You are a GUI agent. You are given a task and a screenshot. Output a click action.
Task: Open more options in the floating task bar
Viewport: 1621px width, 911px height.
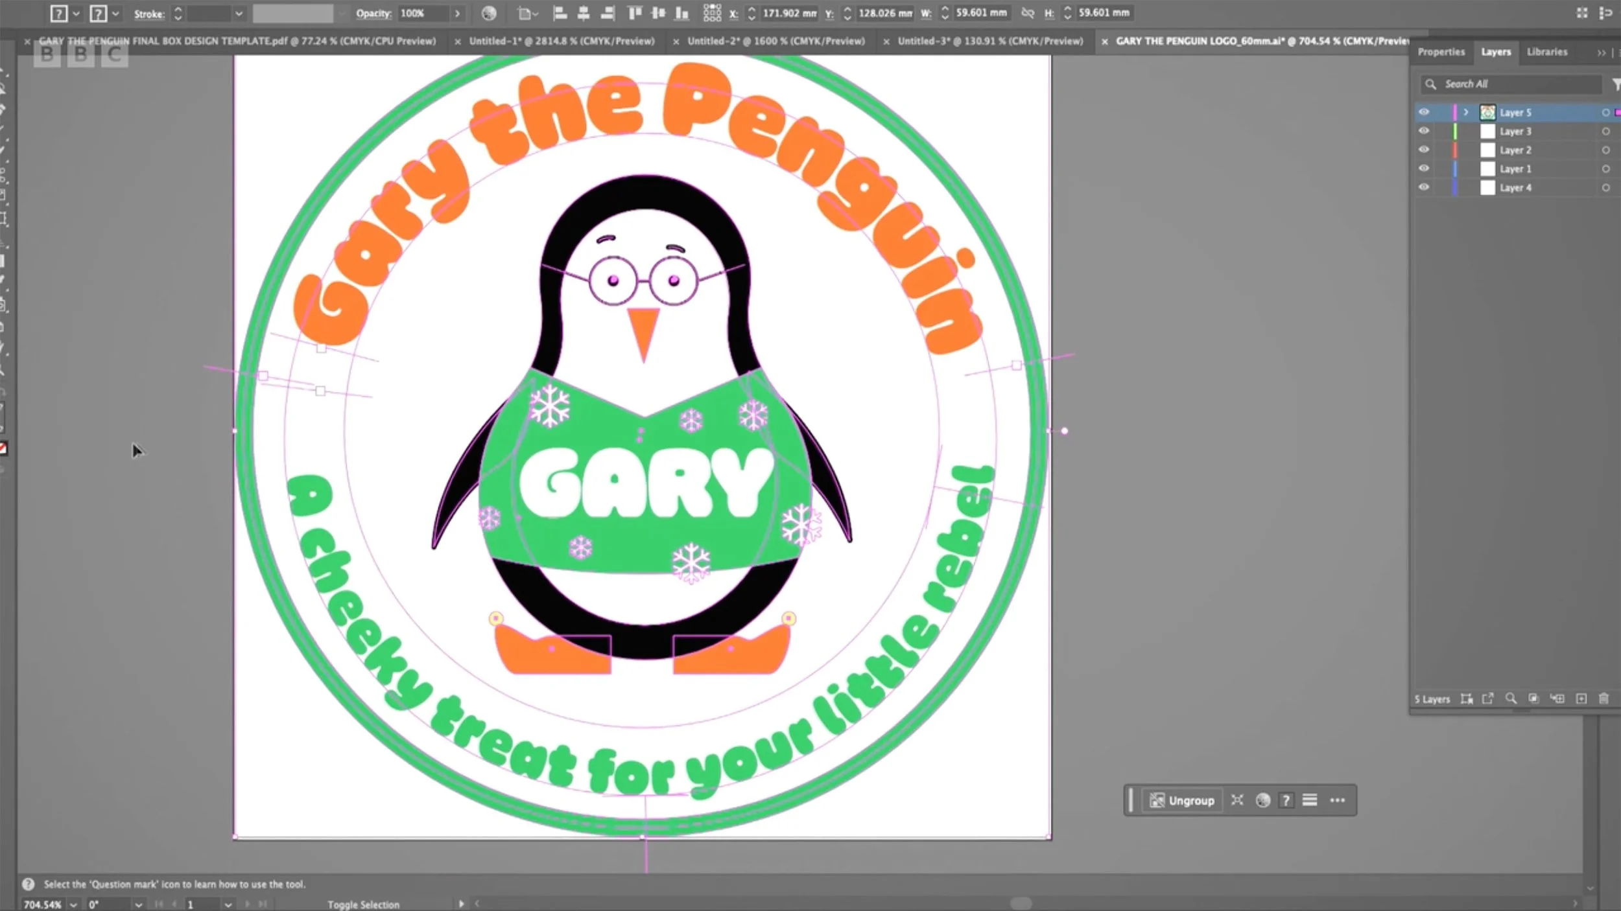coord(1337,800)
